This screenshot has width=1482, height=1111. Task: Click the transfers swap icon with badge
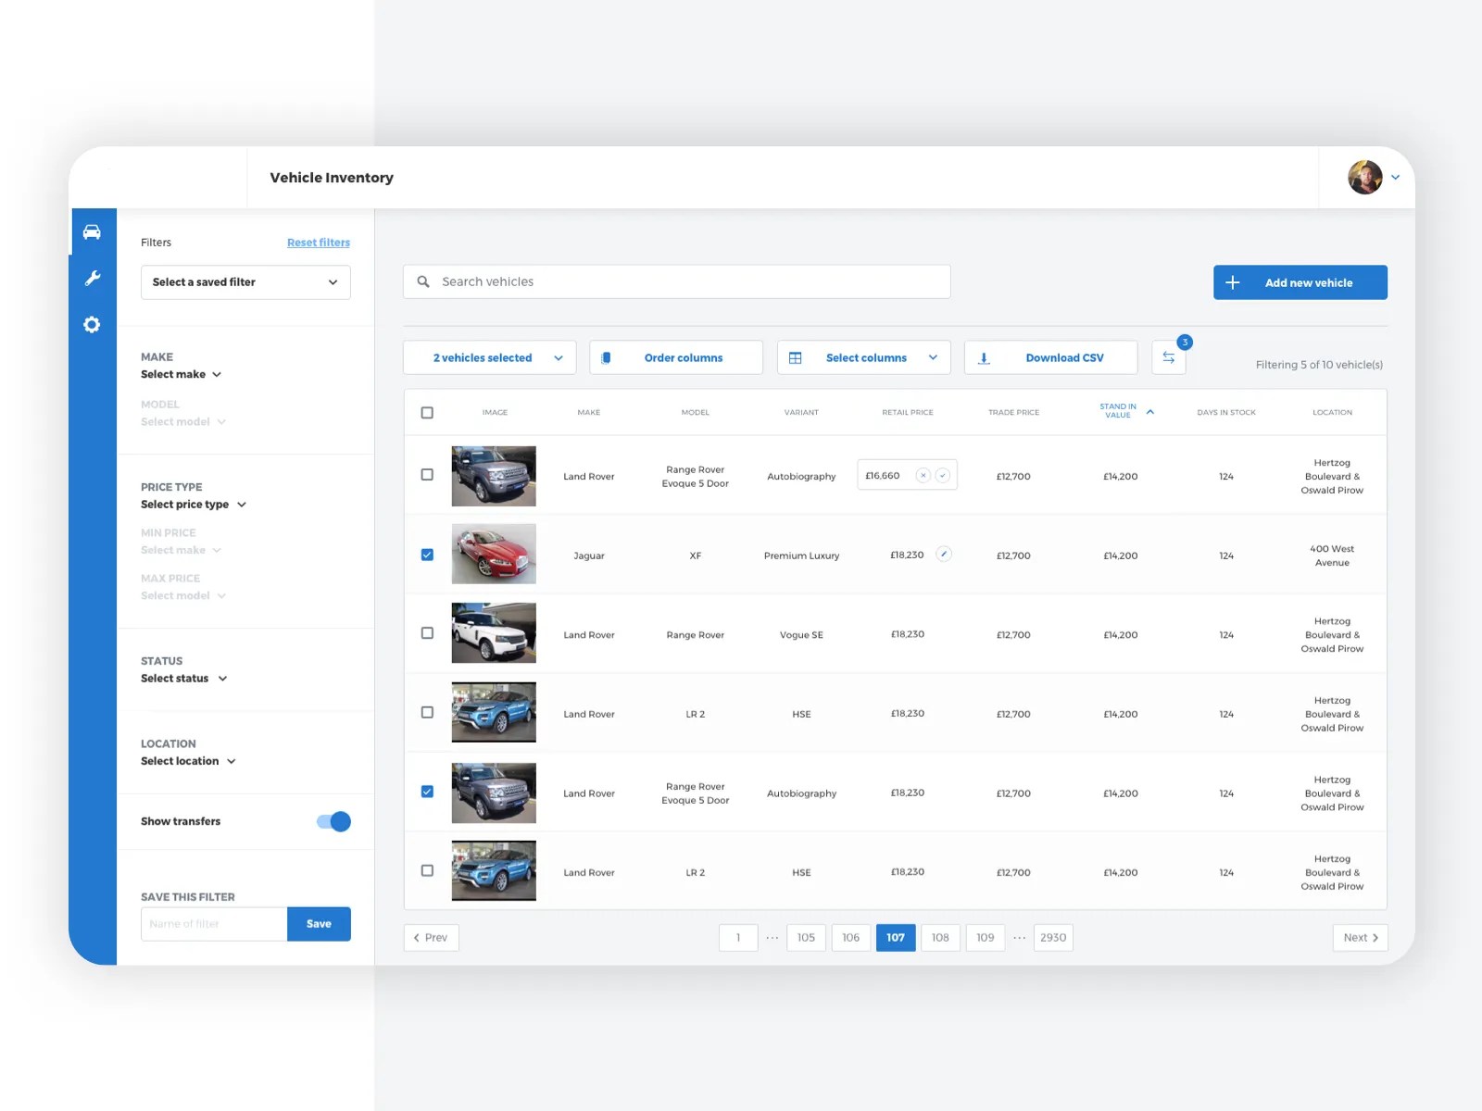[x=1169, y=357]
